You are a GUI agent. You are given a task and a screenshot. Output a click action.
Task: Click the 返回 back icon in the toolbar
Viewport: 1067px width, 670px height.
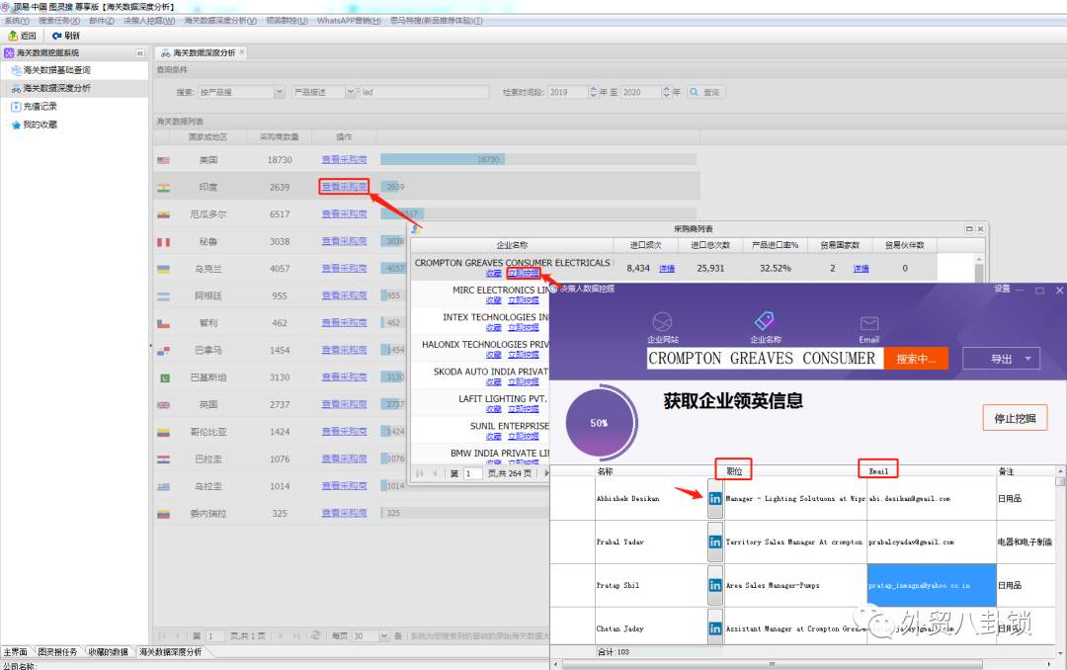tap(12, 36)
